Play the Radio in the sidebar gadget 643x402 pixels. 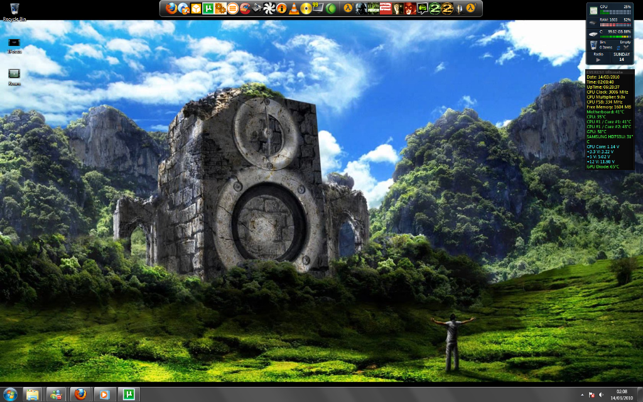coord(598,60)
